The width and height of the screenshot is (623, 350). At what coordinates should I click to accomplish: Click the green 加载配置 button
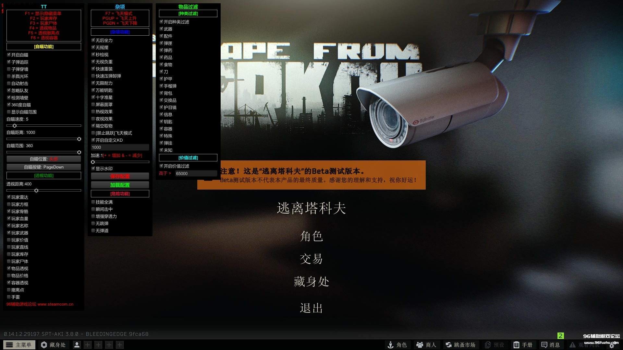(x=120, y=185)
